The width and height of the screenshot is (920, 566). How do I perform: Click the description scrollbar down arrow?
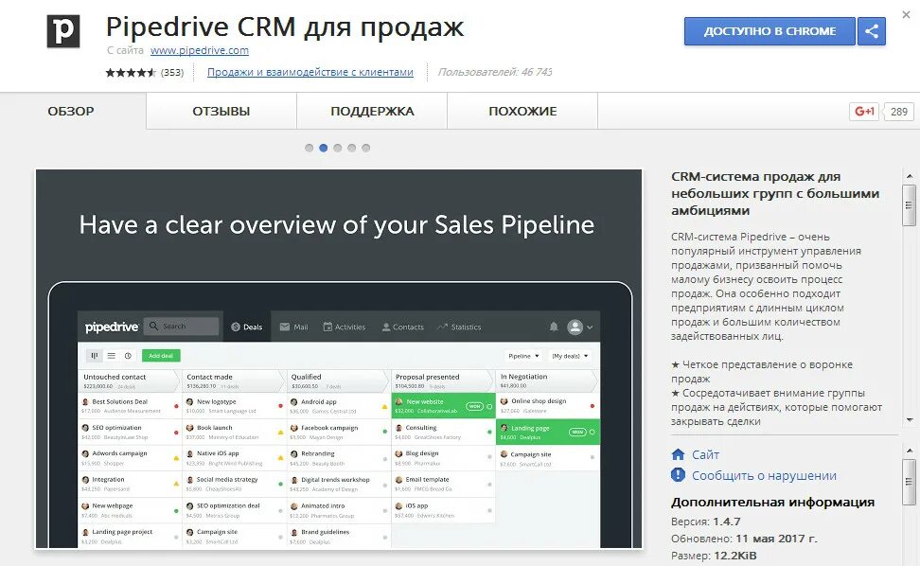tap(909, 420)
